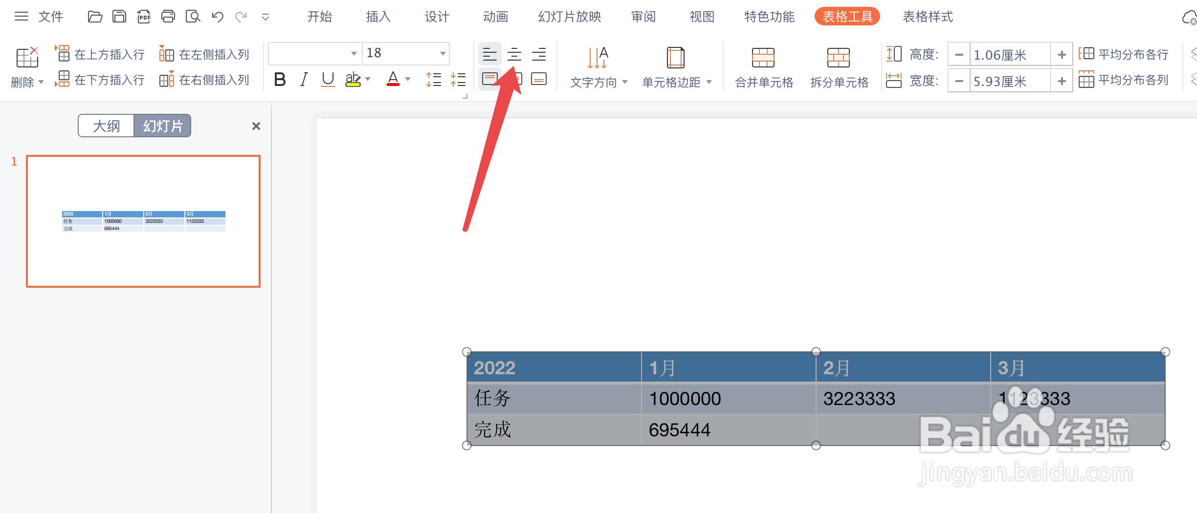Click the 高度 value field
Image resolution: width=1197 pixels, height=513 pixels.
(1010, 54)
